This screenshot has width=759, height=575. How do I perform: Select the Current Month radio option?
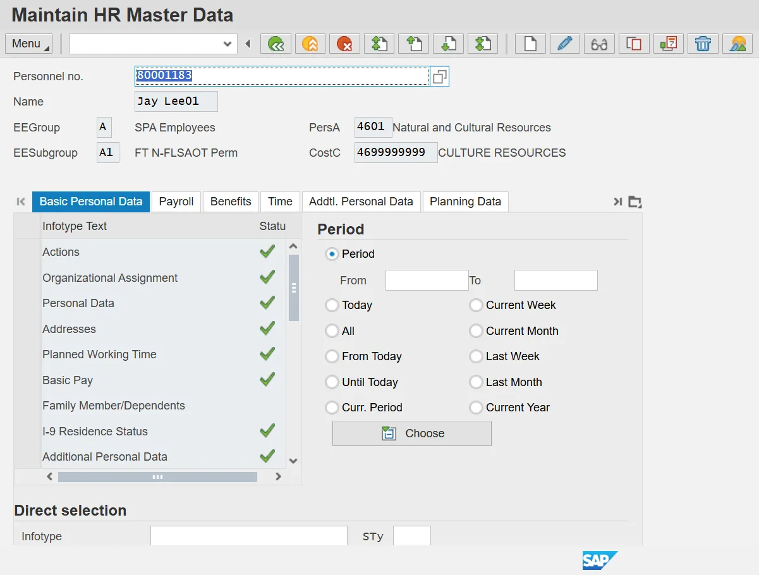coord(476,331)
